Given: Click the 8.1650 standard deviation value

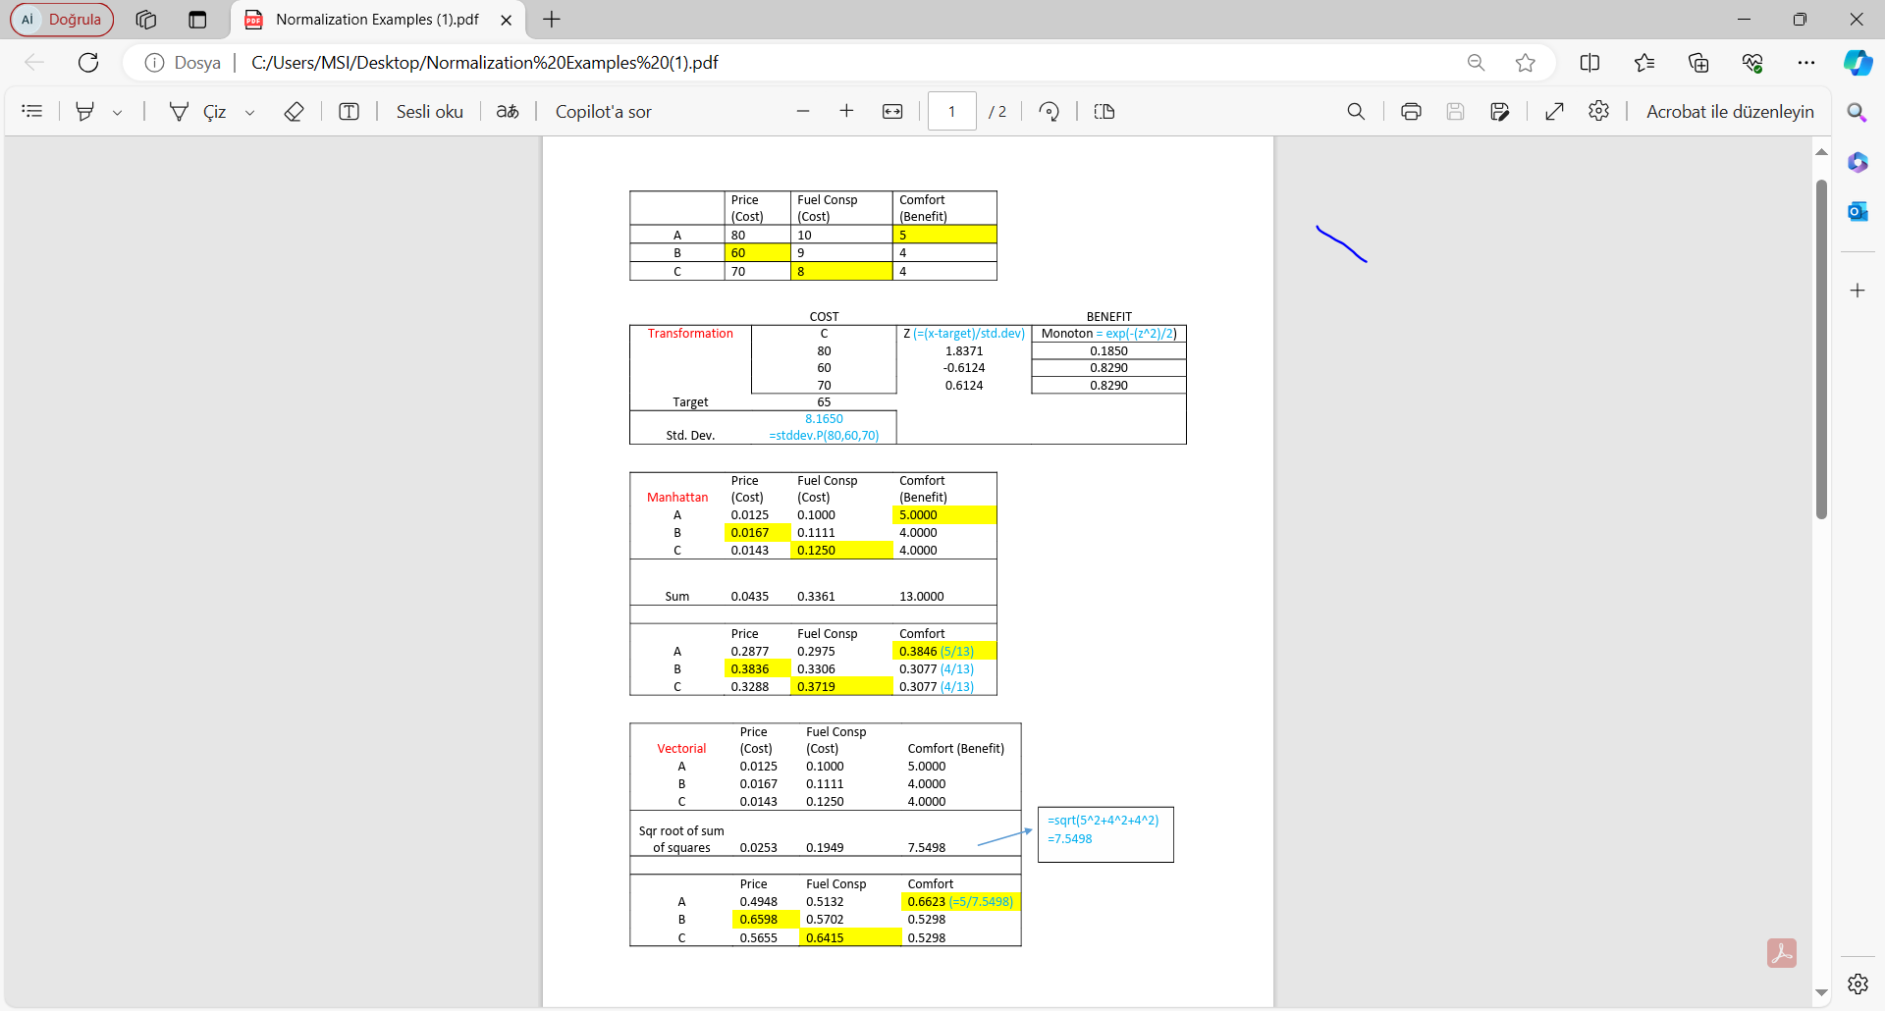Looking at the screenshot, I should (x=824, y=419).
